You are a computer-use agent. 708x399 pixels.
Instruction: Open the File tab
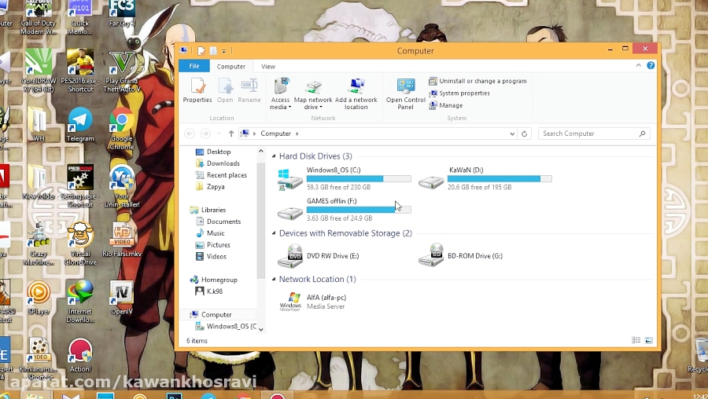[194, 66]
